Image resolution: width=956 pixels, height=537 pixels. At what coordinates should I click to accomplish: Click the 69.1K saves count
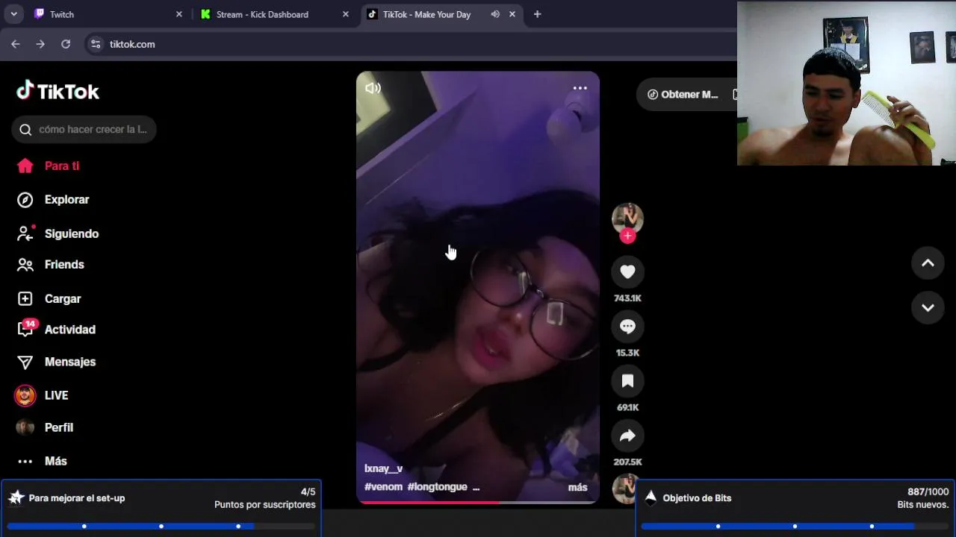coord(627,407)
